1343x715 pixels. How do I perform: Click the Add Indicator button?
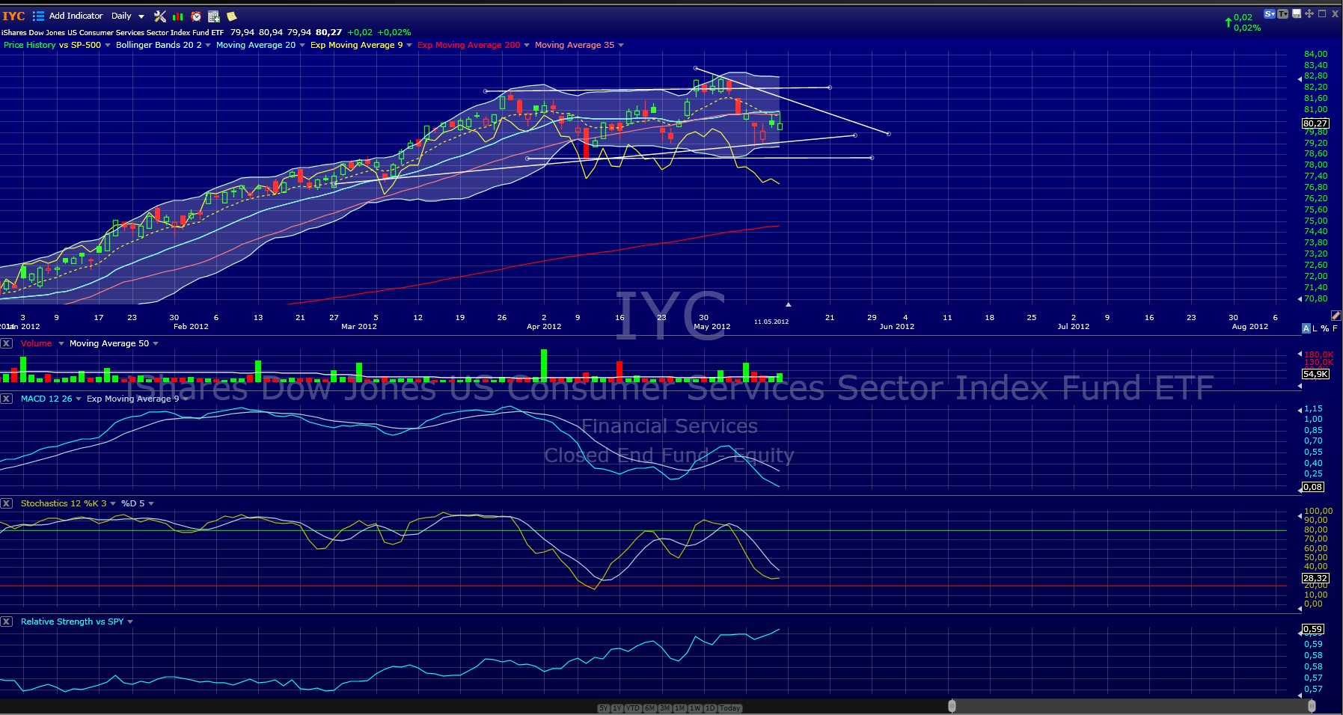click(76, 16)
